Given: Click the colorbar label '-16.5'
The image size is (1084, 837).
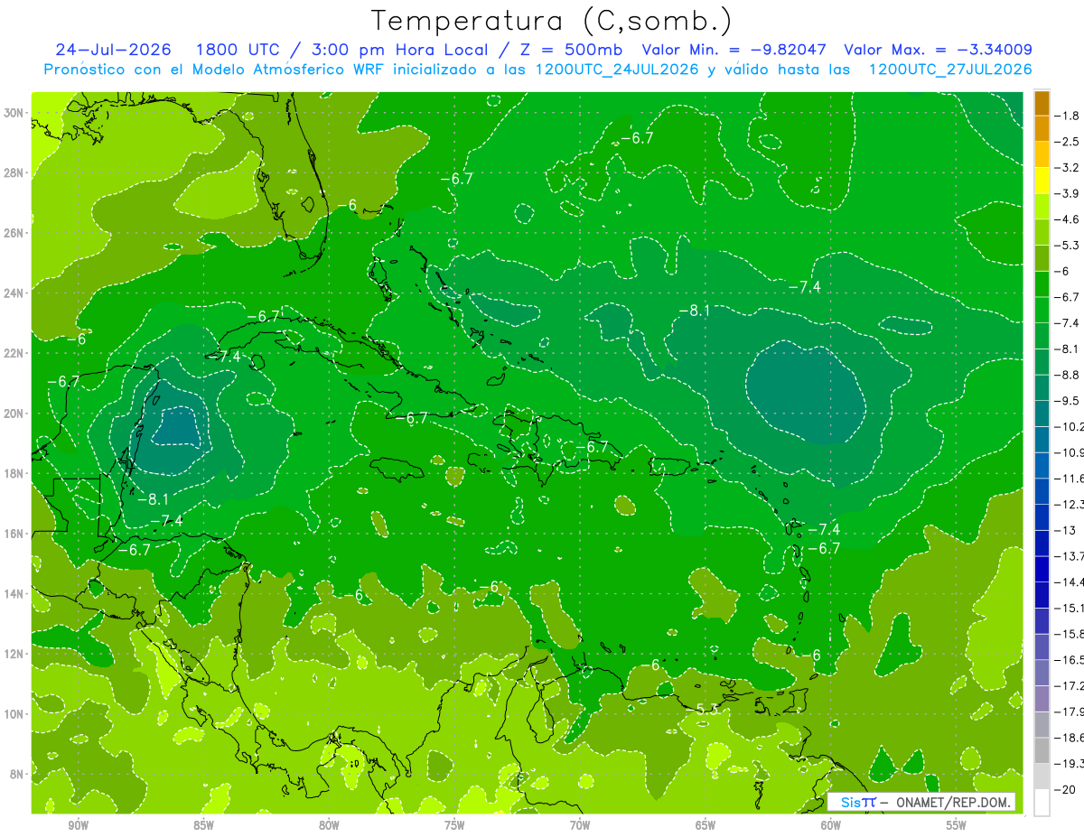Looking at the screenshot, I should click(x=1070, y=659).
